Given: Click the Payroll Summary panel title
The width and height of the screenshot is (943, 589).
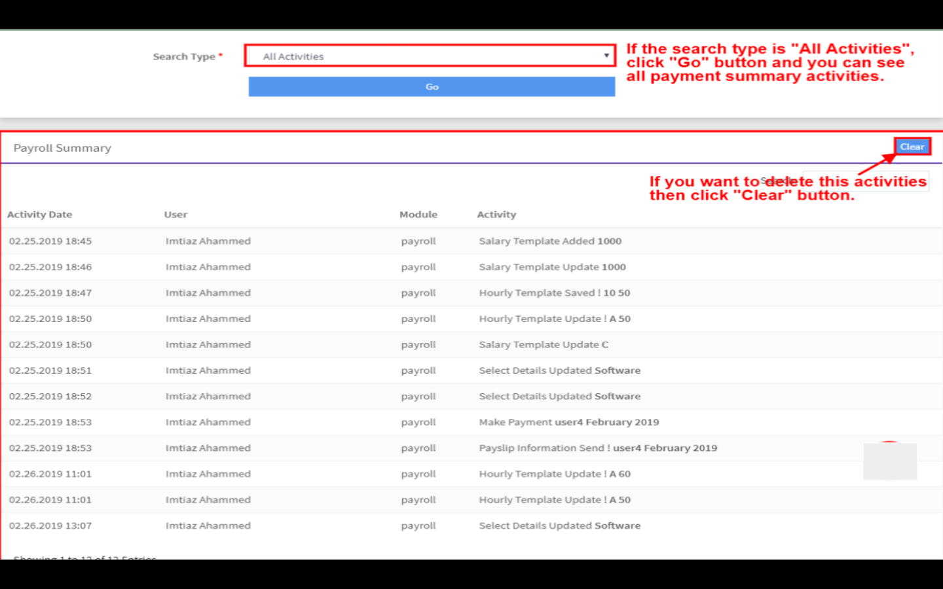Looking at the screenshot, I should pos(62,148).
